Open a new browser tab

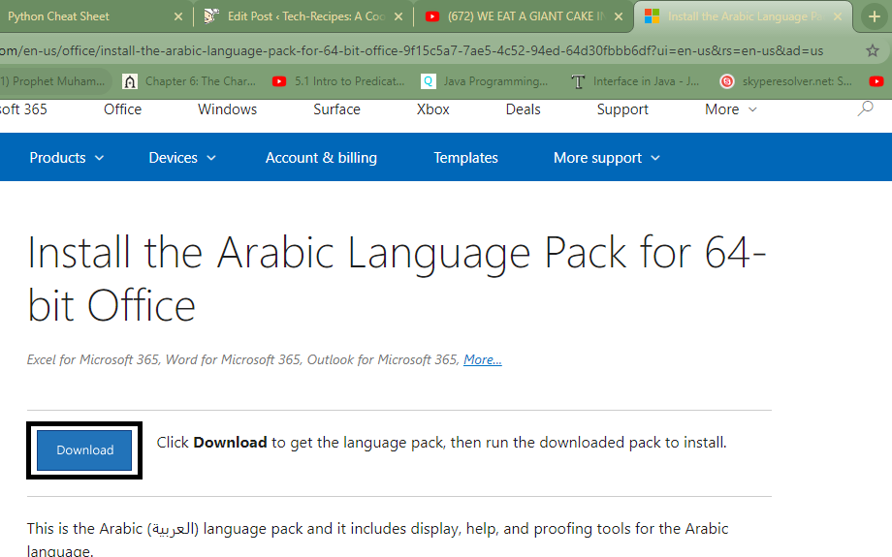click(875, 16)
